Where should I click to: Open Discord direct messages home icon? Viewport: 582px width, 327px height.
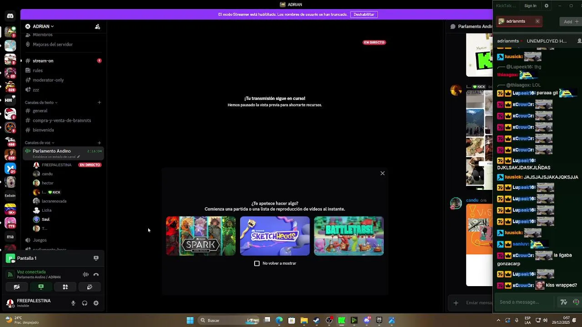(x=10, y=16)
